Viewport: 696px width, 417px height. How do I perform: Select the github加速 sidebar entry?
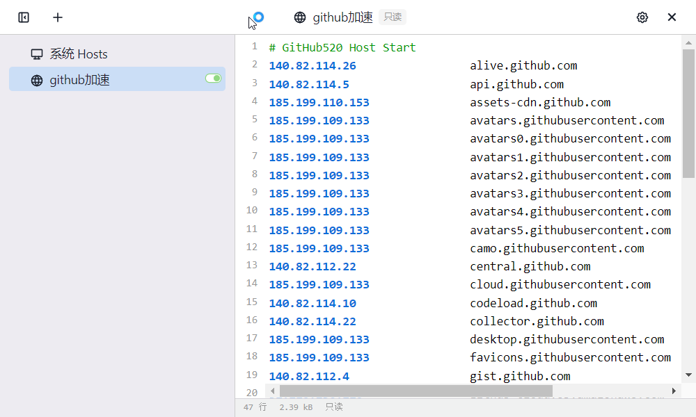click(x=117, y=79)
